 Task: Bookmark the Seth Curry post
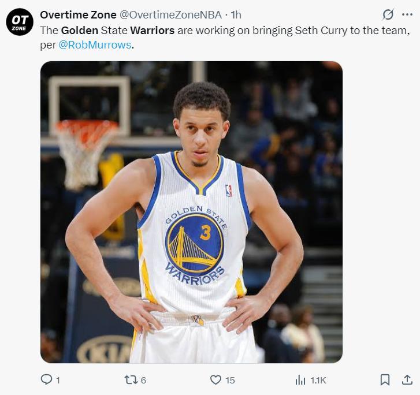(x=385, y=379)
